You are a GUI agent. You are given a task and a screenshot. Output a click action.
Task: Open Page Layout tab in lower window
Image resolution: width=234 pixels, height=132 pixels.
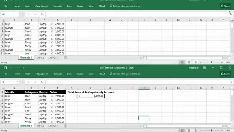(x=41, y=74)
